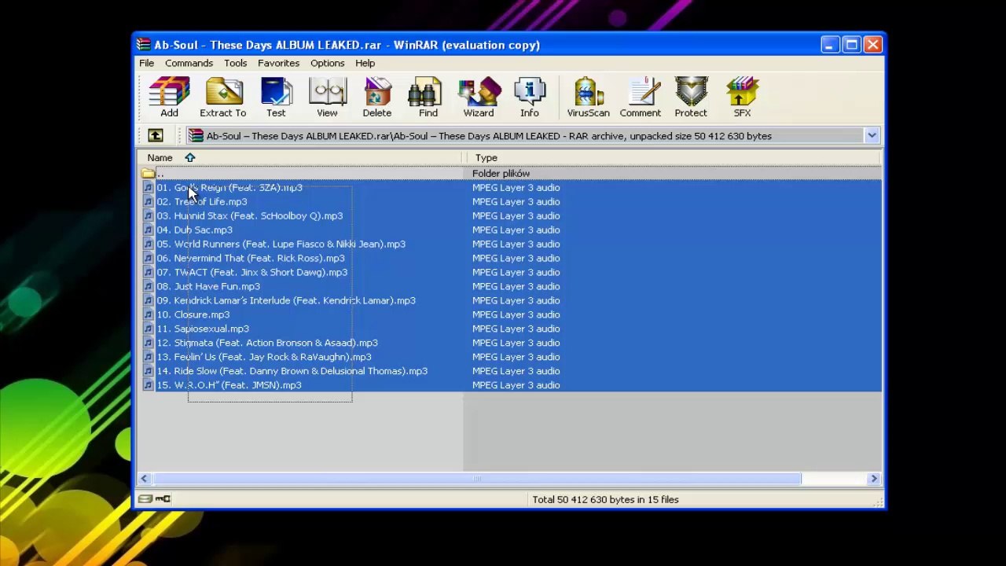Create SFX self-extracting archive
Screen dimensions: 1006x566
(x=742, y=97)
